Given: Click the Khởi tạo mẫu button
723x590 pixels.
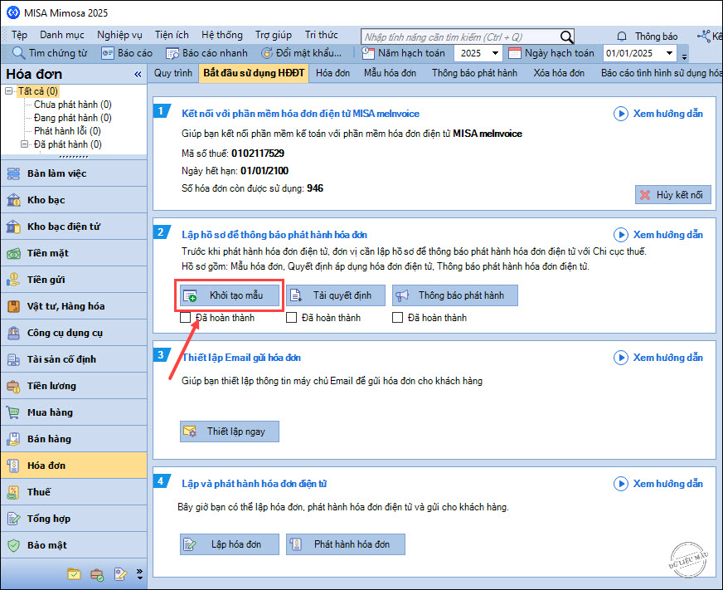Looking at the screenshot, I should 230,295.
